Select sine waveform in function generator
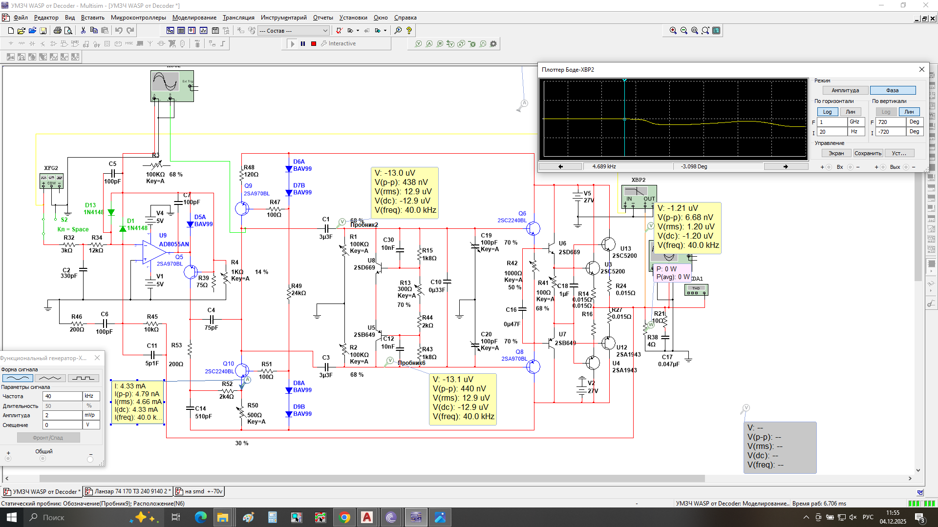Image resolution: width=938 pixels, height=527 pixels. (18, 378)
